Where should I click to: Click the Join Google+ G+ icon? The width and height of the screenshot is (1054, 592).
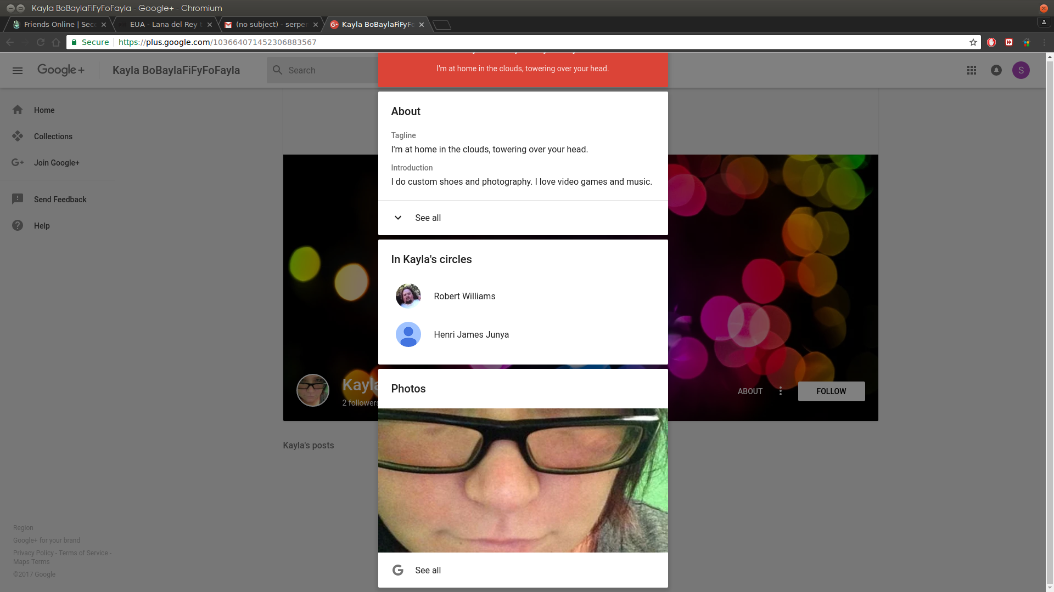point(18,162)
